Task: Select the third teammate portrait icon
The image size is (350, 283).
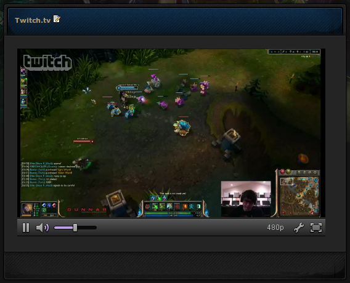Action: tap(23, 91)
